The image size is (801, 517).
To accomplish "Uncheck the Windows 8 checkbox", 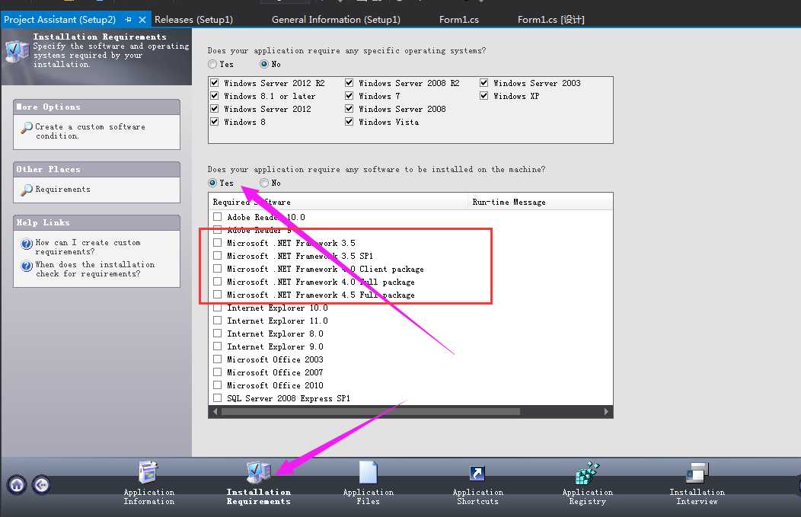I will [x=215, y=122].
